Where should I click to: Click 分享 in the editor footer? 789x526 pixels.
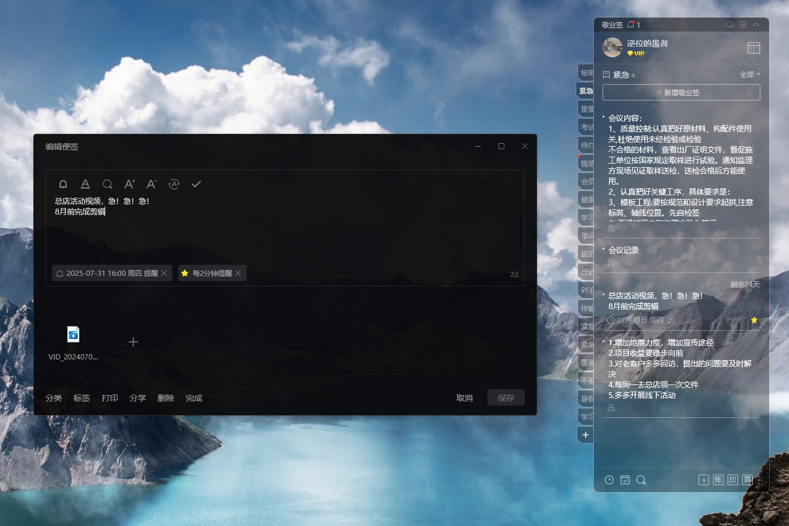pyautogui.click(x=138, y=398)
